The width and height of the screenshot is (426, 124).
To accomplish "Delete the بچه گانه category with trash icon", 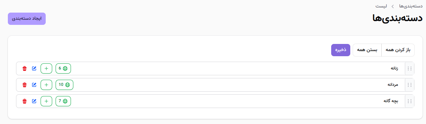I will (x=24, y=101).
